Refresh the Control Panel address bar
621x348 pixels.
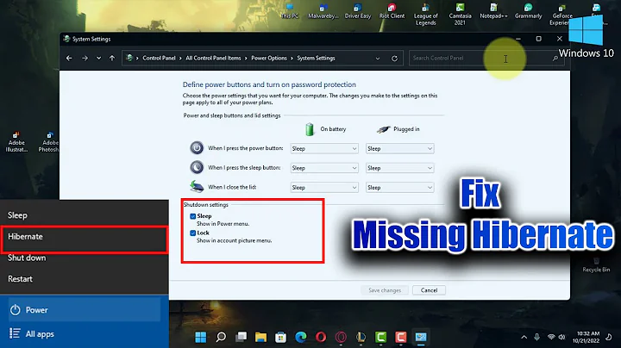click(x=394, y=58)
